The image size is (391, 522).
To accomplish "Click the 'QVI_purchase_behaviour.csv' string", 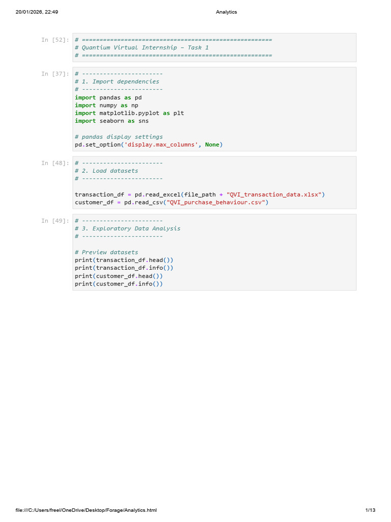I will 216,203.
